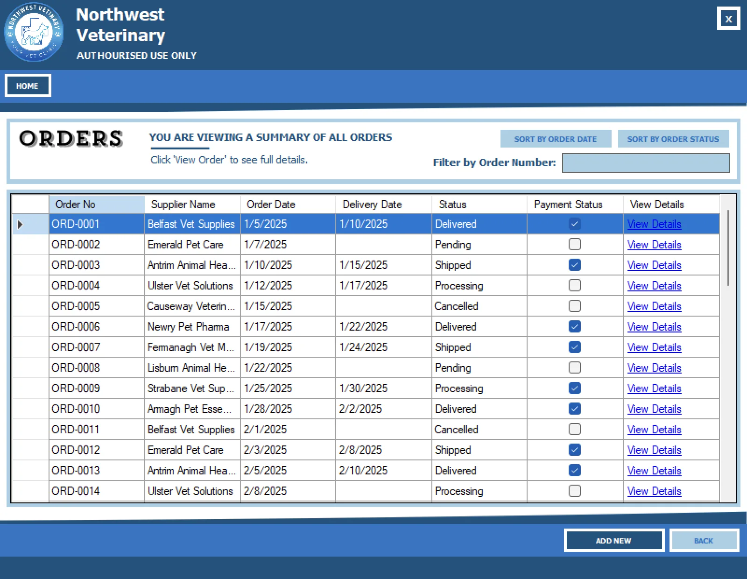Screen dimensions: 747x579
Task: Toggle payment checkbox for ORD-0005
Action: (x=575, y=306)
